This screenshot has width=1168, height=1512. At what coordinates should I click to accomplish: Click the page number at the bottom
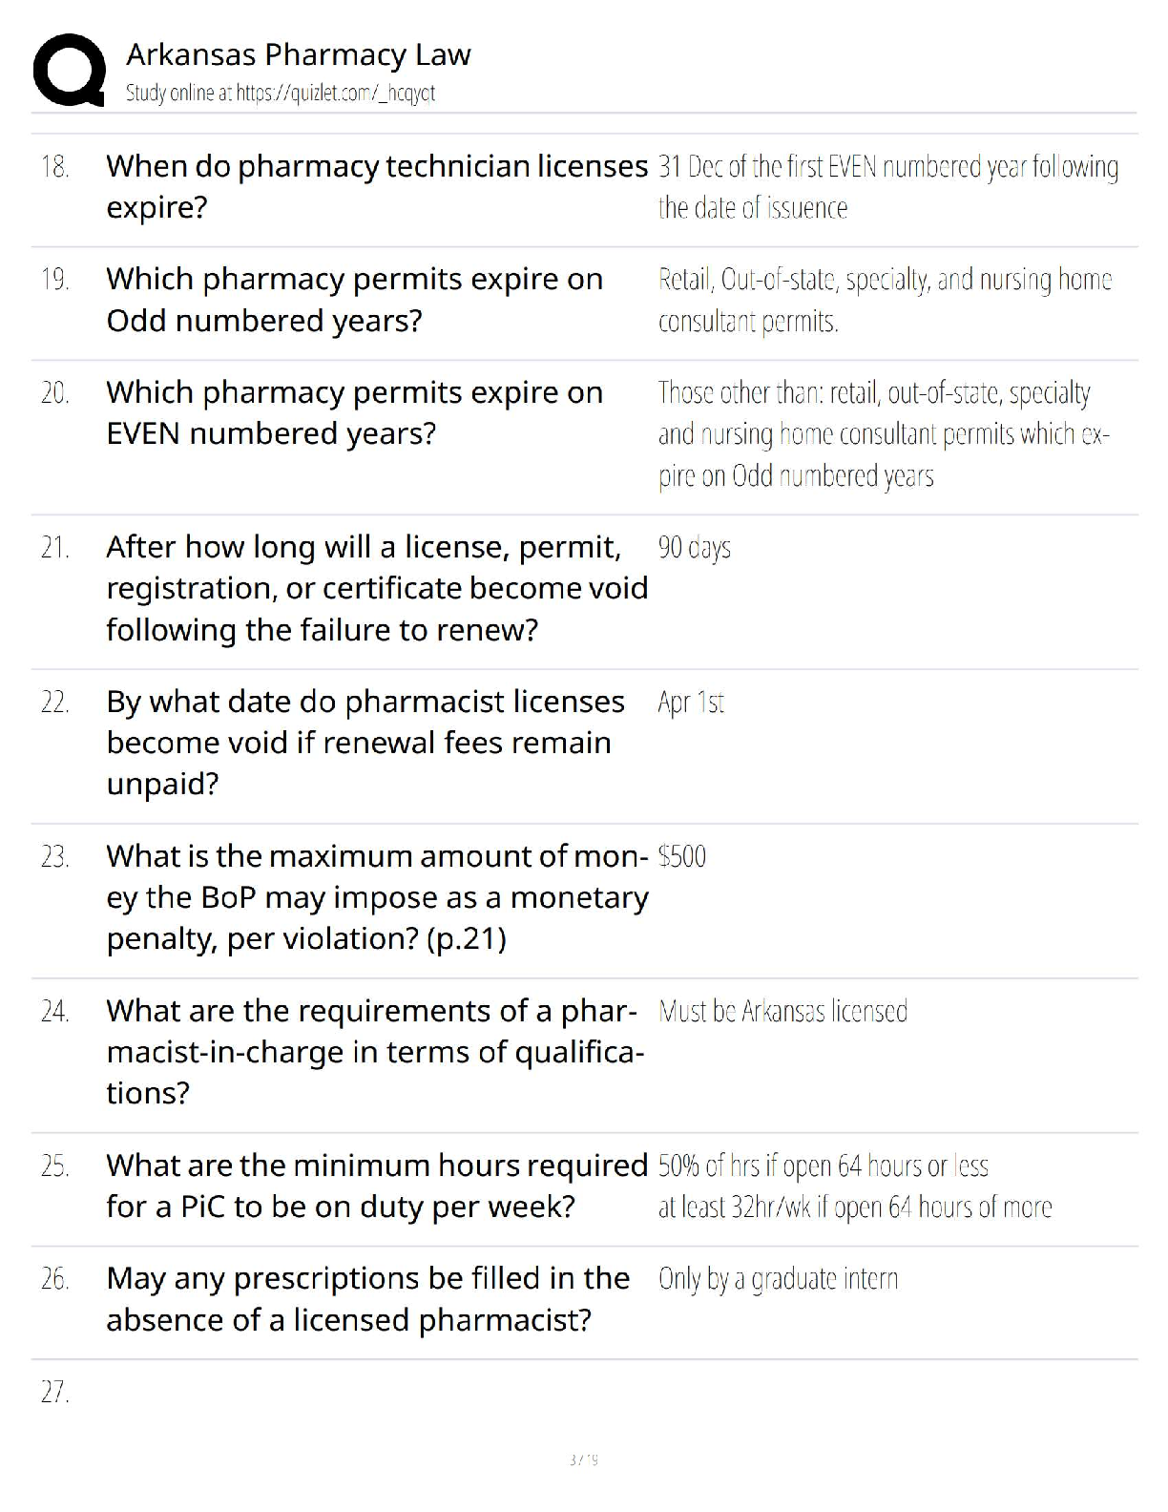click(583, 1459)
